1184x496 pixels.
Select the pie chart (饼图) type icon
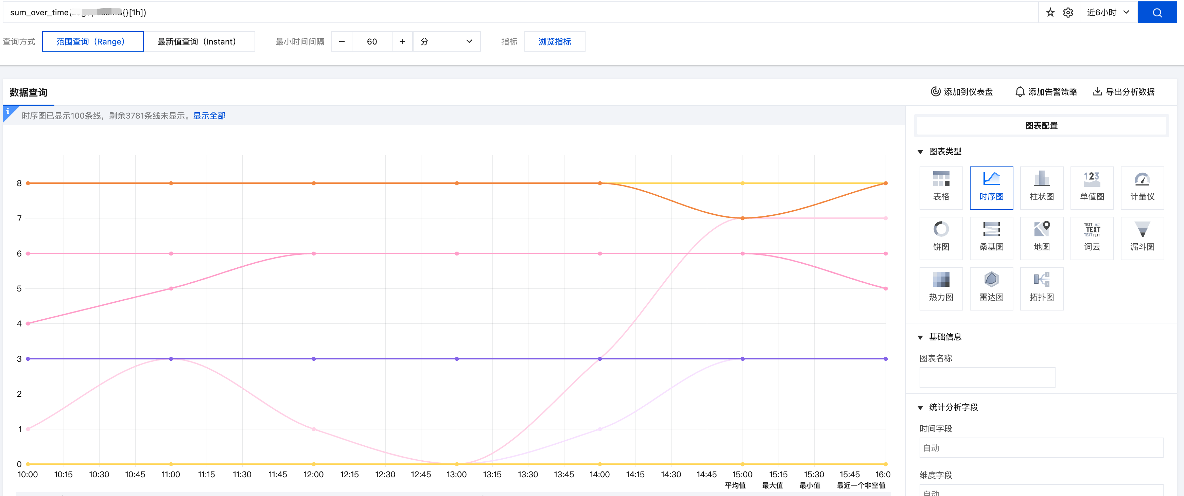tap(940, 238)
